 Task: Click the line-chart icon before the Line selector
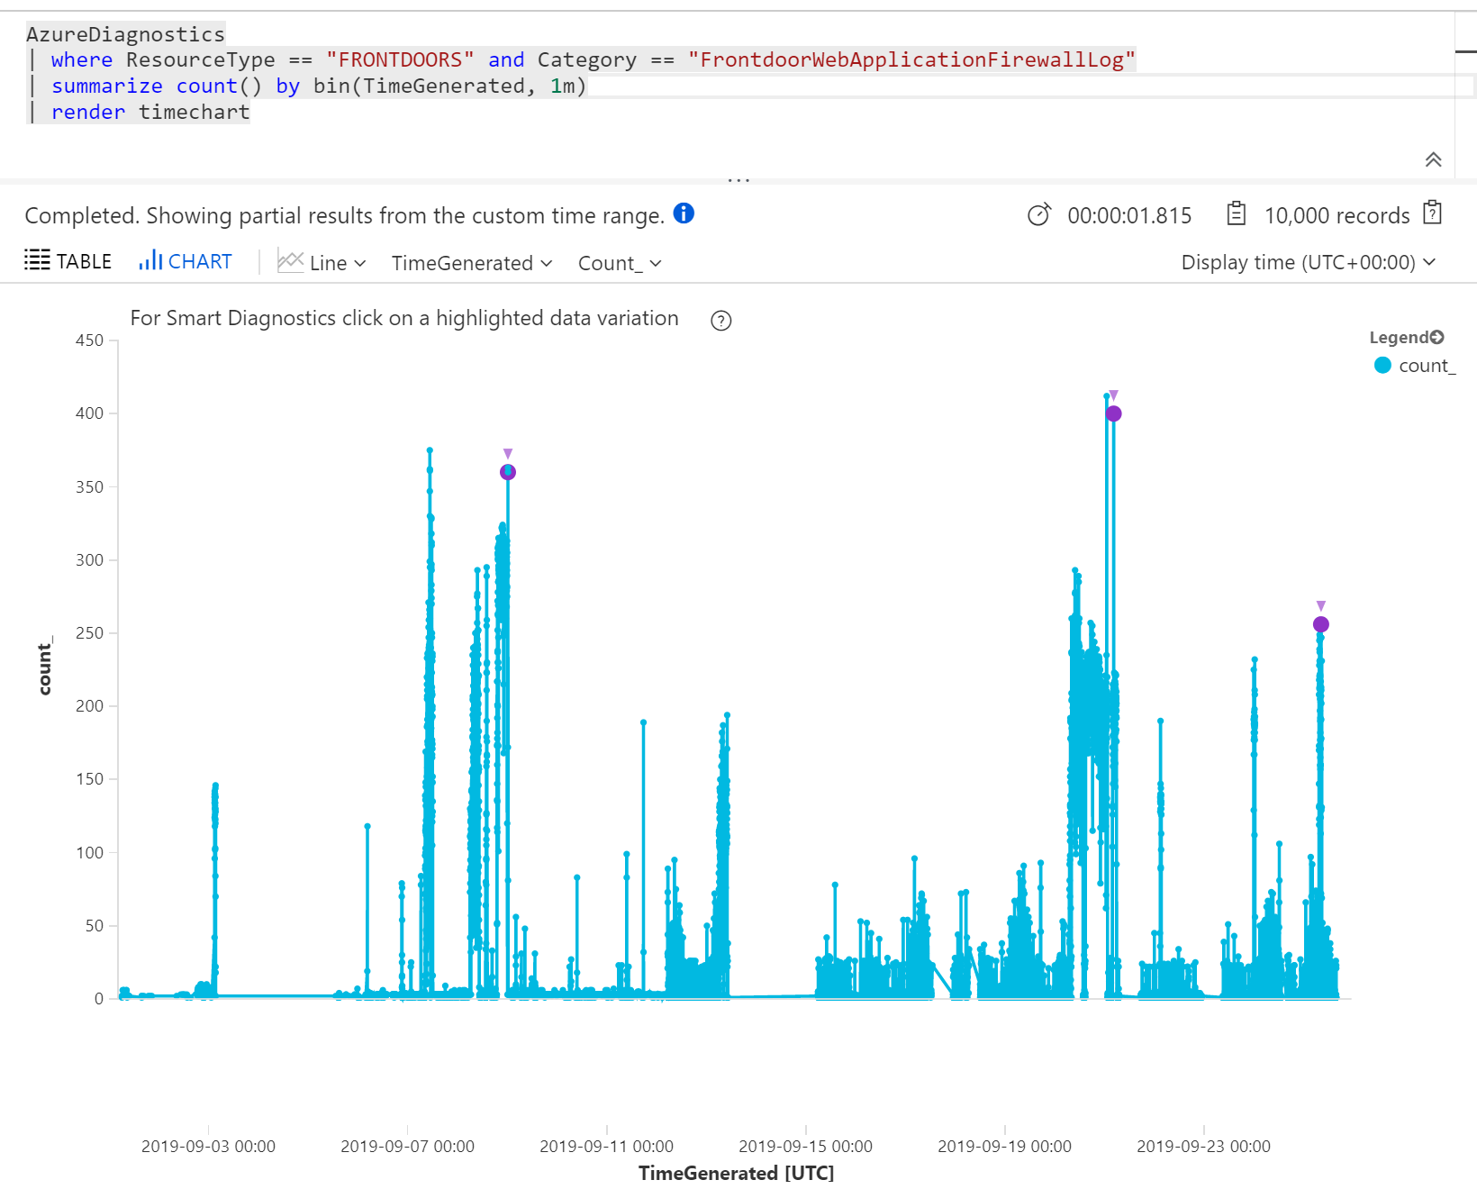291,260
